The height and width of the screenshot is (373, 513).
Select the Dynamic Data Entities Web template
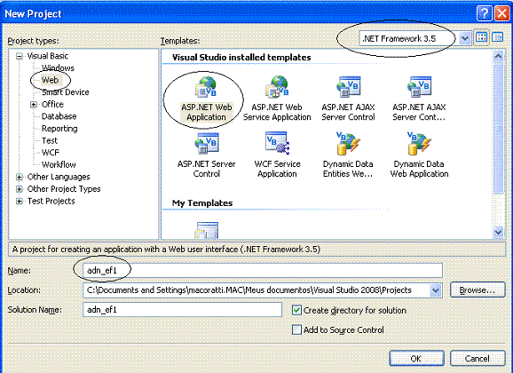(x=348, y=155)
